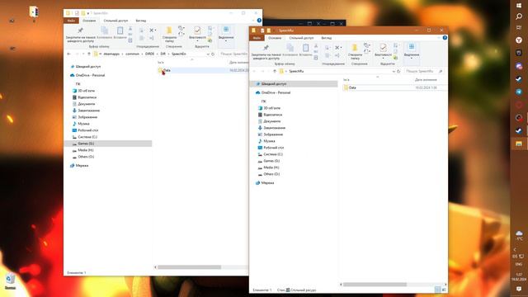Collapse ribbon chevron in SpeechEn window
Viewport: 528px width, 297px height.
253,21
